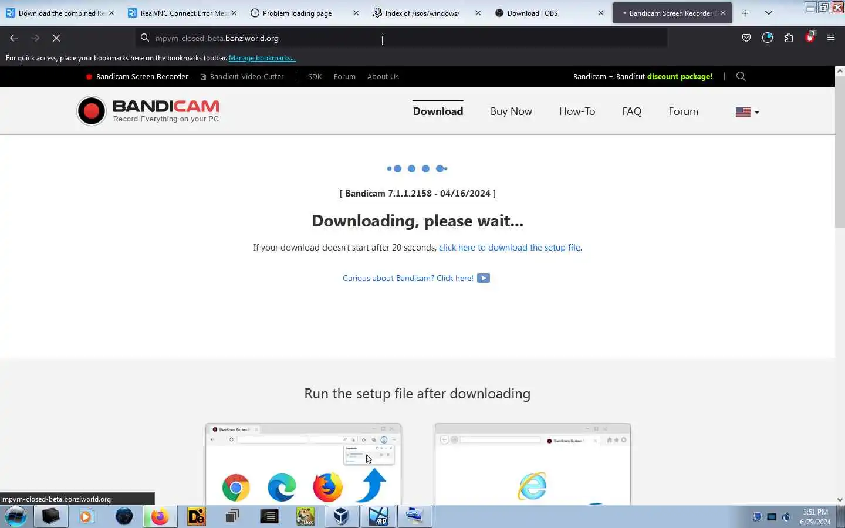
Task: Click the page vertical scrollbar thumb
Action: coord(840,153)
